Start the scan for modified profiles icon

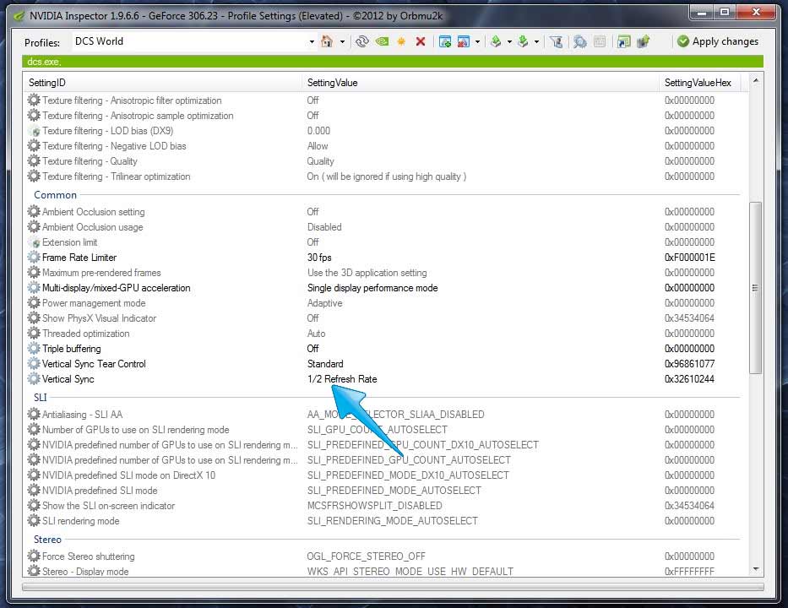click(580, 41)
